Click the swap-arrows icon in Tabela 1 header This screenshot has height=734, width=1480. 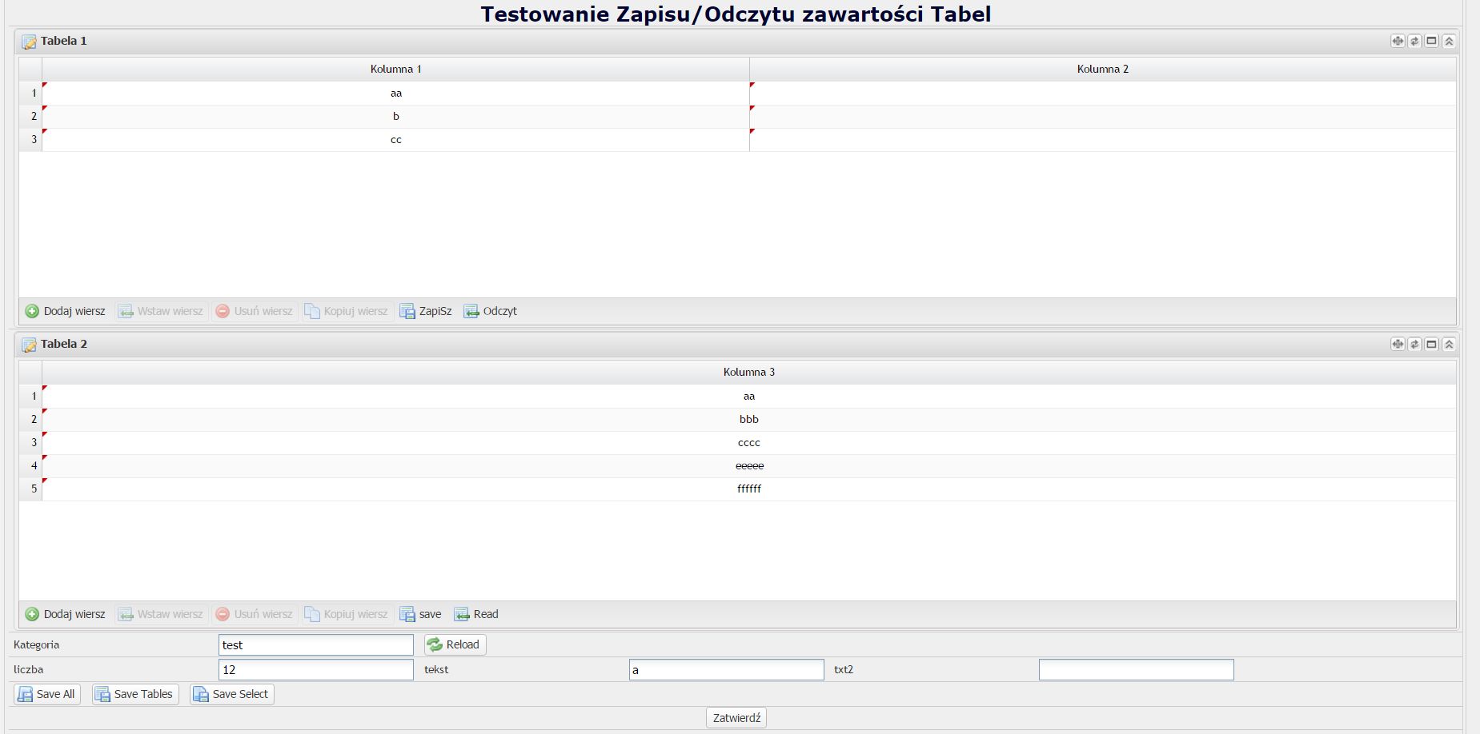point(1414,41)
